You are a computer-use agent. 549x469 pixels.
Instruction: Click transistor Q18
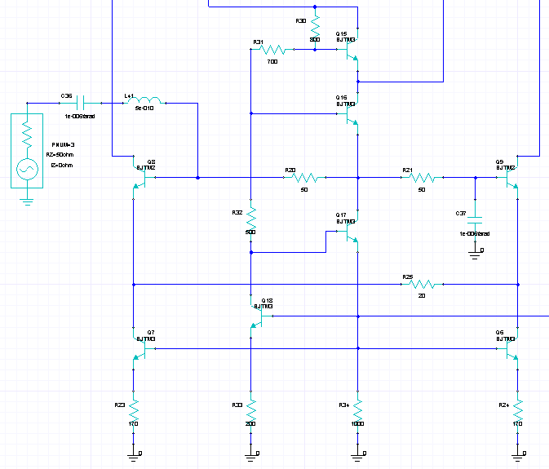pos(256,315)
